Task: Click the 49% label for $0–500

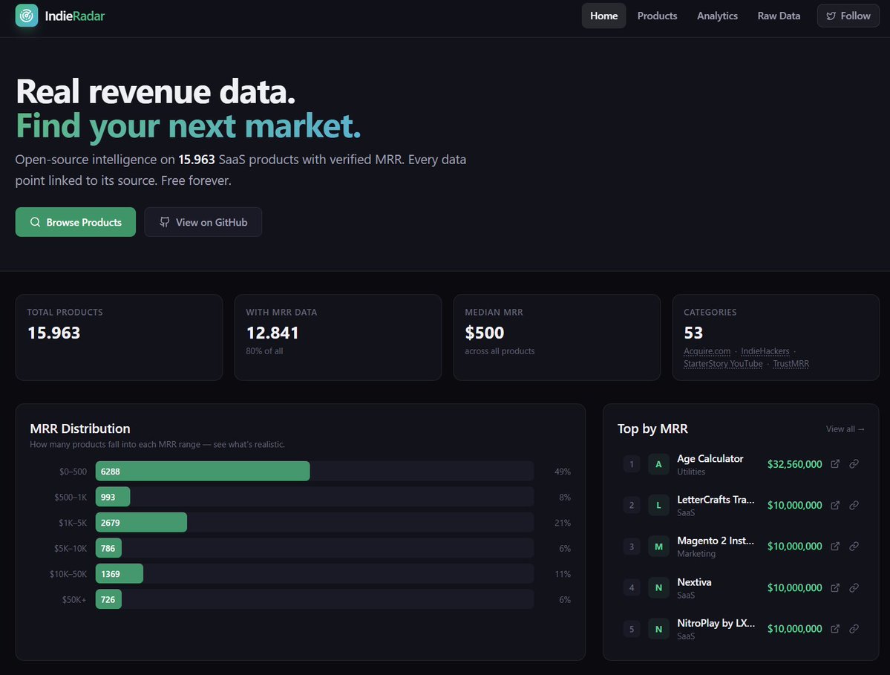Action: point(563,472)
